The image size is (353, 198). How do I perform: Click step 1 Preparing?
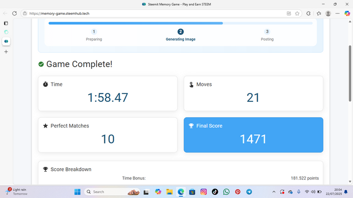pos(94,35)
